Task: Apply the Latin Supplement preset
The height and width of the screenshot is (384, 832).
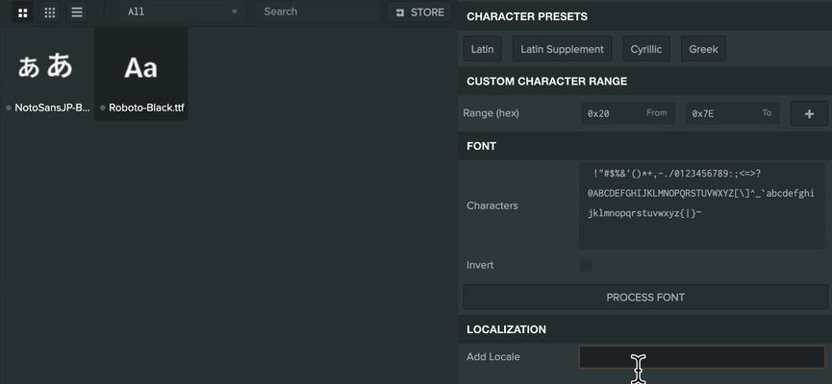Action: [562, 49]
